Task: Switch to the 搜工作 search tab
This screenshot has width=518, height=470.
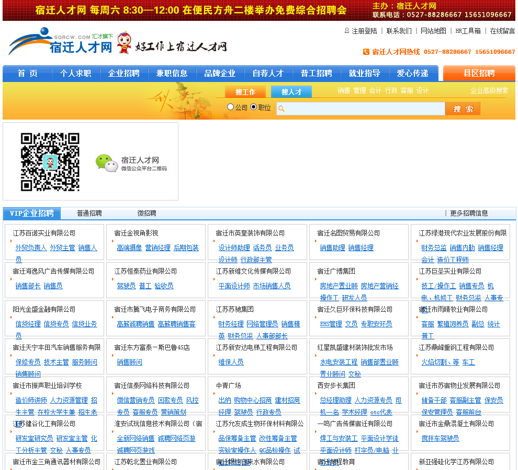Action: tap(245, 92)
